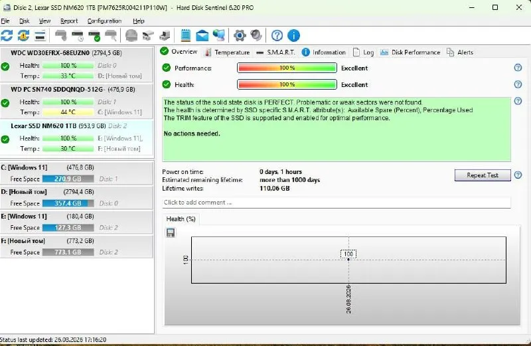This screenshot has width=531, height=346.
Task: Open the View menu
Action: click(44, 21)
